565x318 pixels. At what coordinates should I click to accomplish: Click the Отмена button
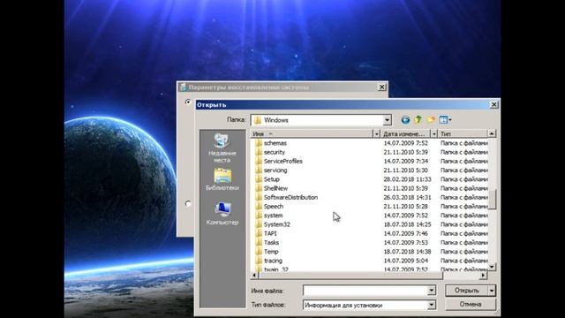[471, 304]
